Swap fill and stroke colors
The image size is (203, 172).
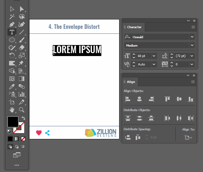[x=23, y=118]
